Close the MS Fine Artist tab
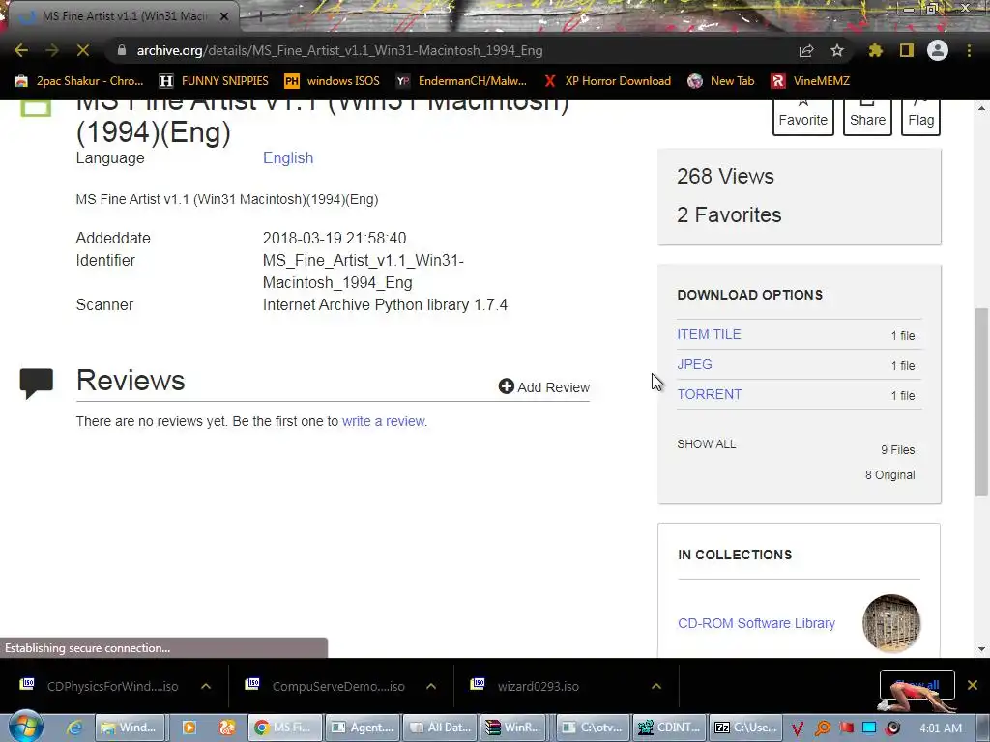 click(224, 16)
